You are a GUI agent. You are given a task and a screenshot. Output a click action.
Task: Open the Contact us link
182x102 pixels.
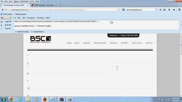pyautogui.click(x=113, y=35)
